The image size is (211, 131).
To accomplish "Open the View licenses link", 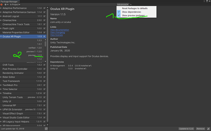I will 57,35.
